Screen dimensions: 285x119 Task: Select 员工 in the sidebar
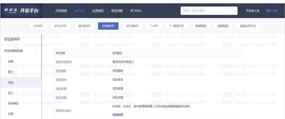11,93
